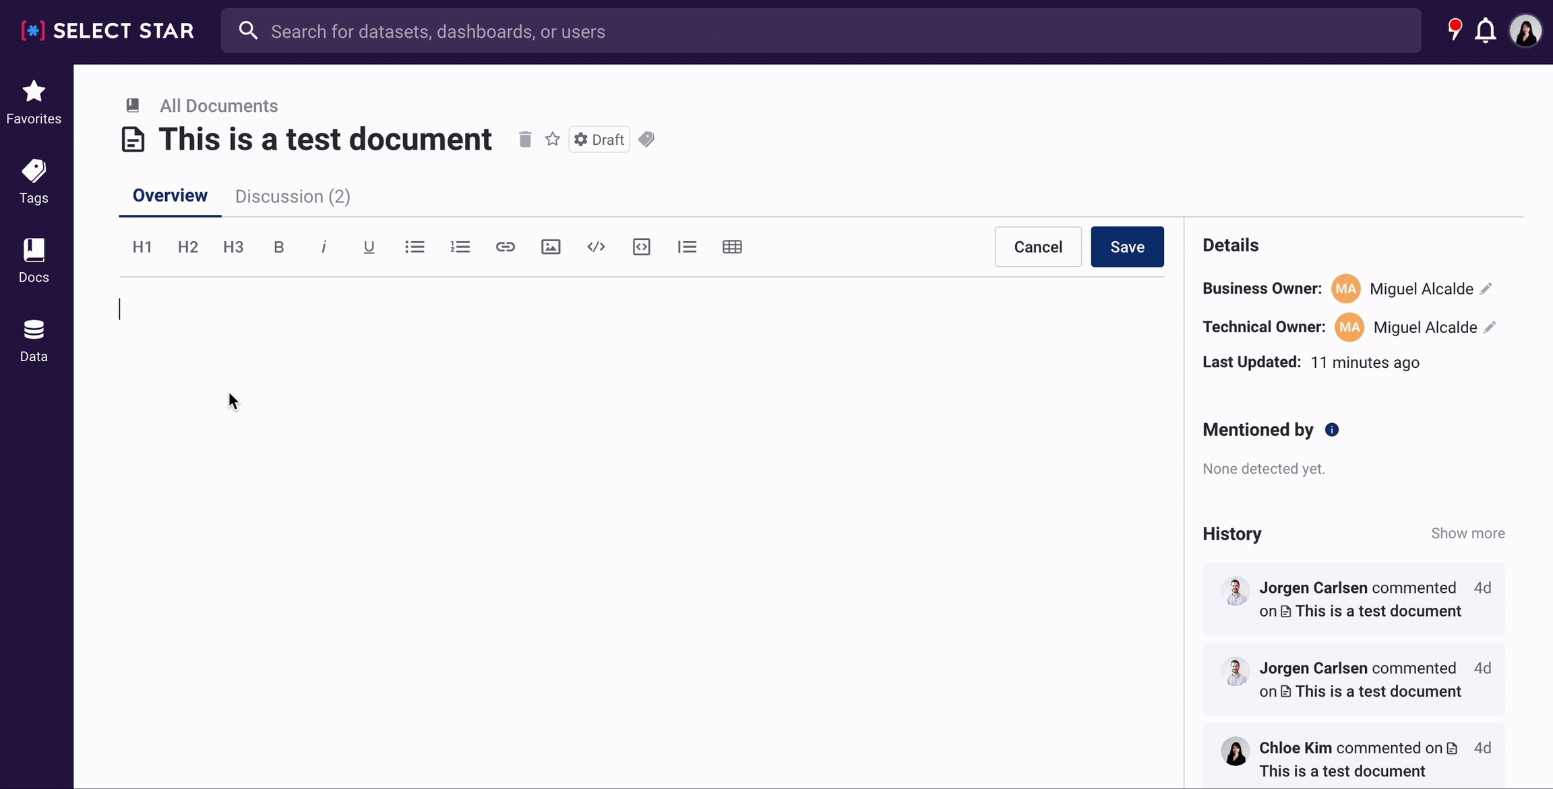Toggle bold formatting
The height and width of the screenshot is (789, 1553).
pyautogui.click(x=278, y=247)
